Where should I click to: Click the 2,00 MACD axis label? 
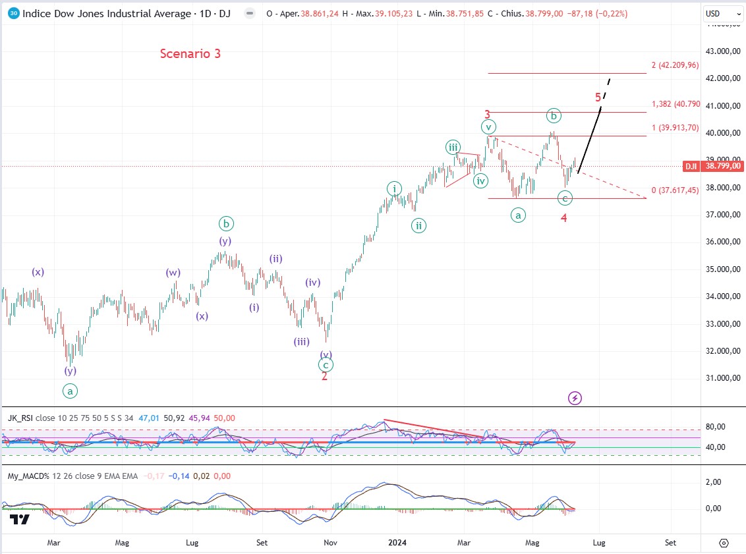click(x=713, y=482)
